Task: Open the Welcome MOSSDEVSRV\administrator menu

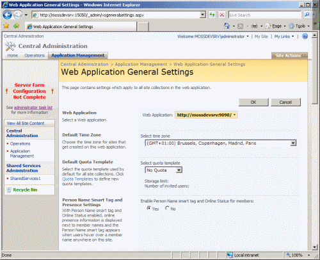Action: click(213, 37)
